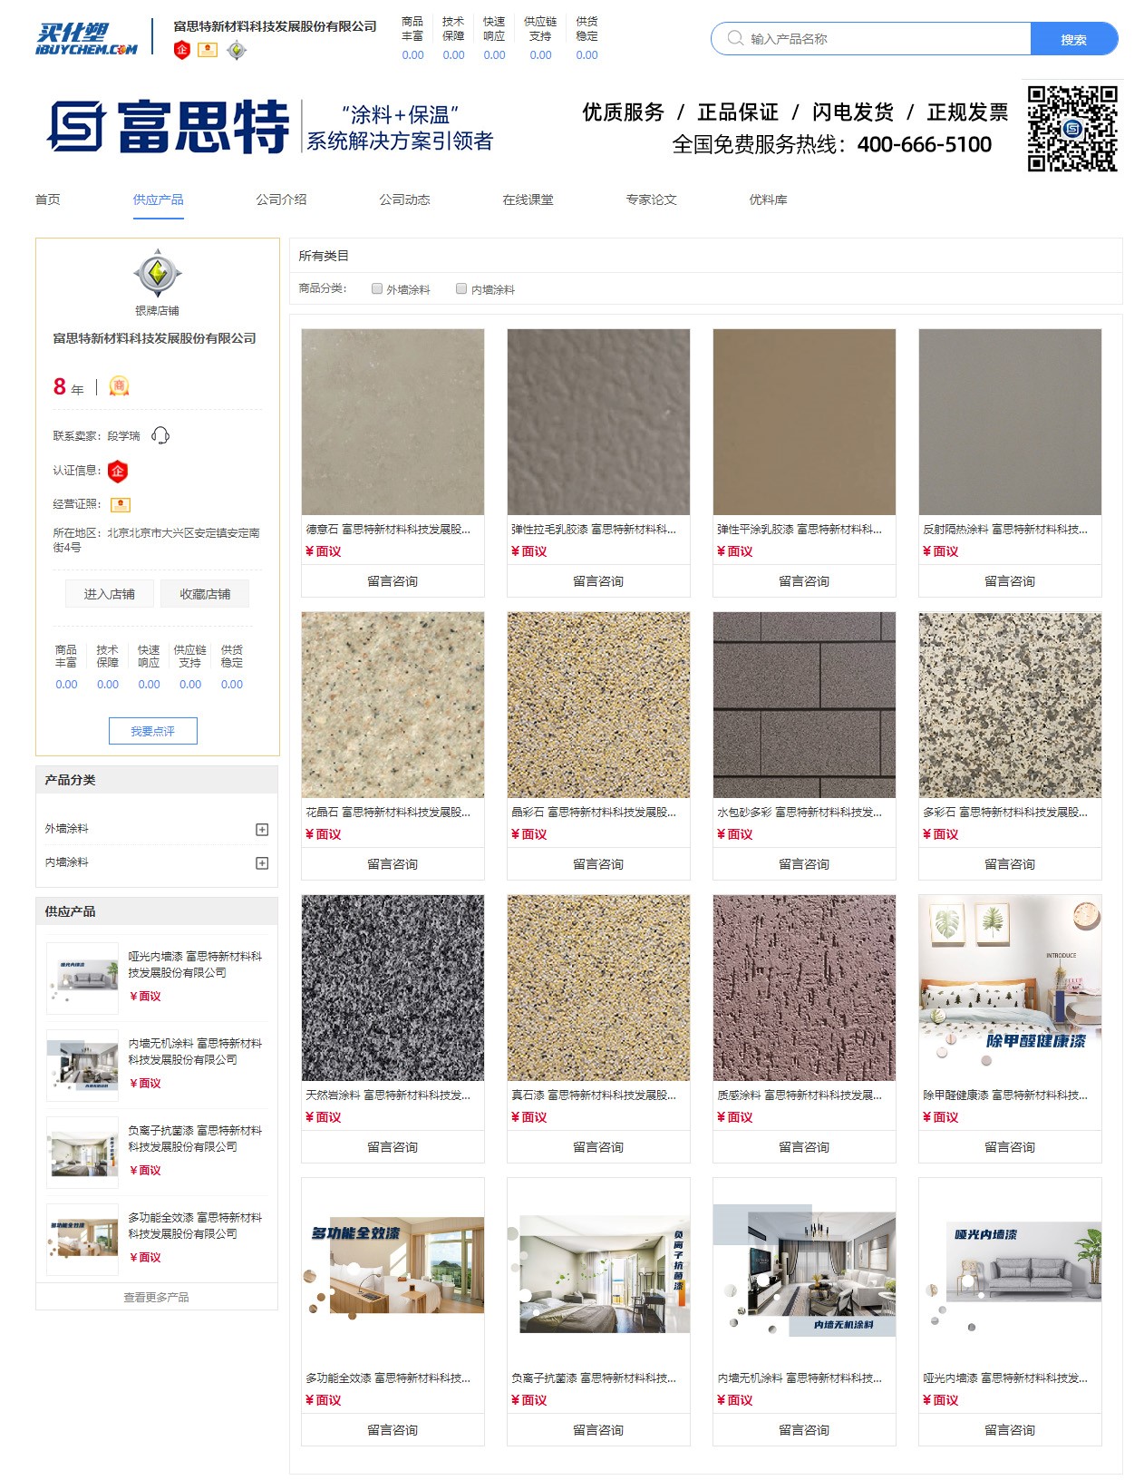Select the 供应产品 tab
Image resolution: width=1144 pixels, height=1480 pixels.
pyautogui.click(x=158, y=200)
